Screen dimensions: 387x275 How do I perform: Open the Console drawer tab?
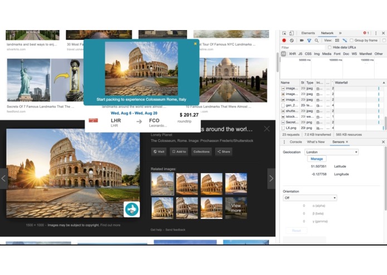pyautogui.click(x=296, y=142)
